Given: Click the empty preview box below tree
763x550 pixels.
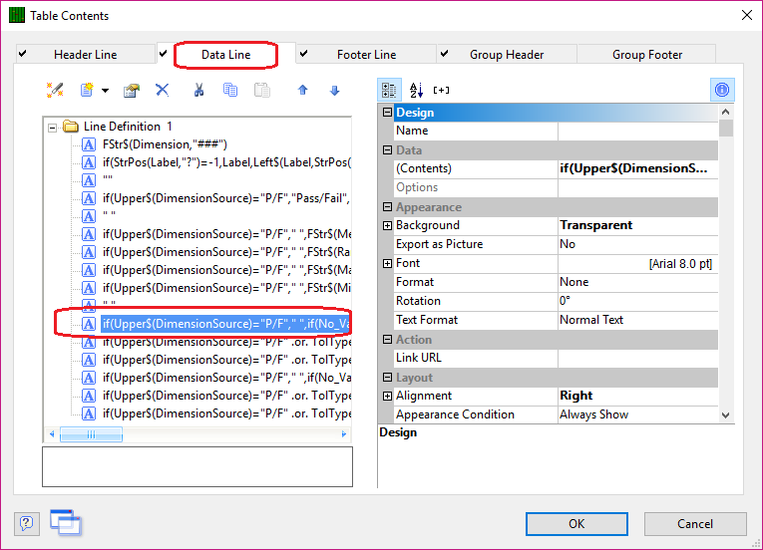Looking at the screenshot, I should [197, 467].
